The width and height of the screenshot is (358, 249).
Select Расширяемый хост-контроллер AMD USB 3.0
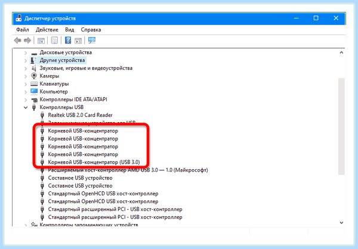[128, 170]
